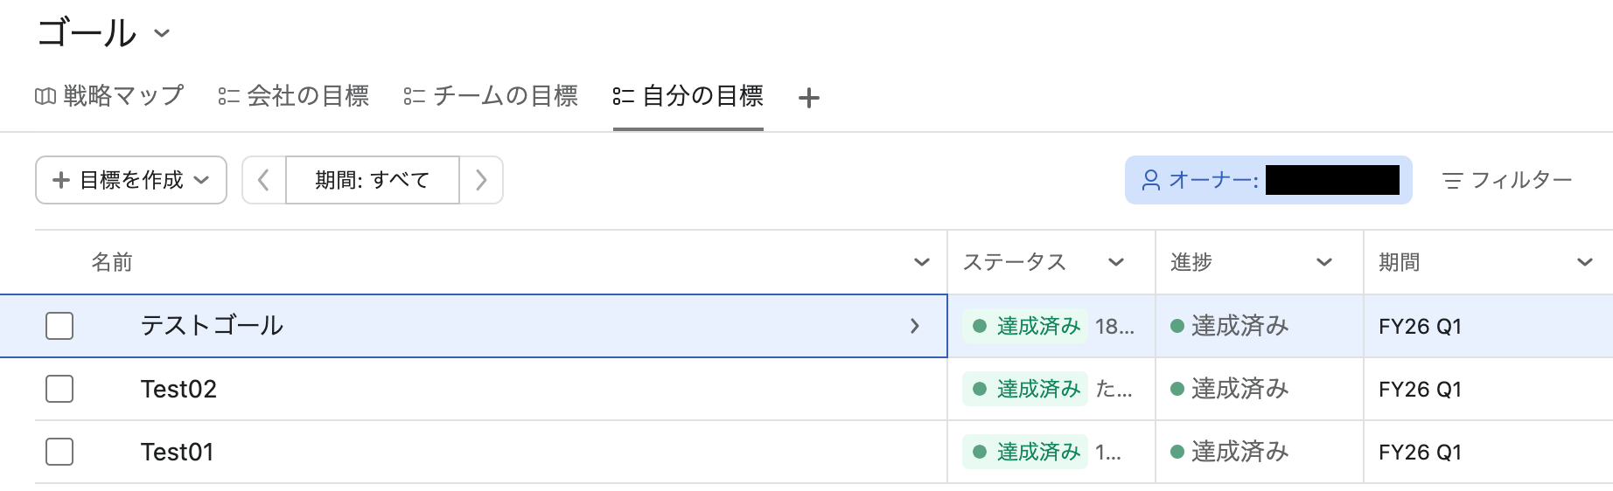This screenshot has height=491, width=1613.
Task: Expand the ゴール title dropdown
Action: 162,34
